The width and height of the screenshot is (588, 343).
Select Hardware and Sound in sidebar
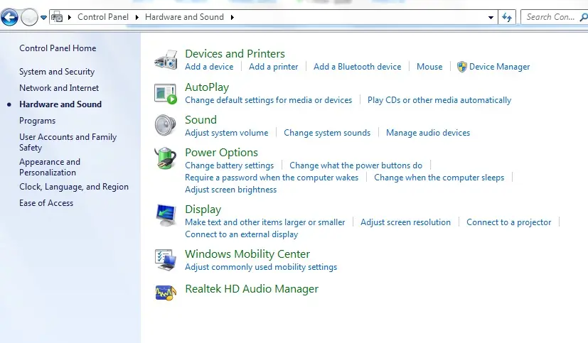coord(60,104)
